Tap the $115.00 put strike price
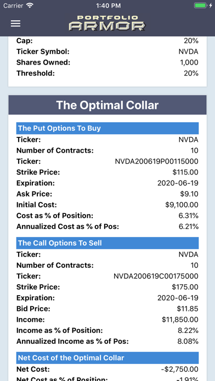Viewport: 215px width, 381px height. [x=185, y=172]
